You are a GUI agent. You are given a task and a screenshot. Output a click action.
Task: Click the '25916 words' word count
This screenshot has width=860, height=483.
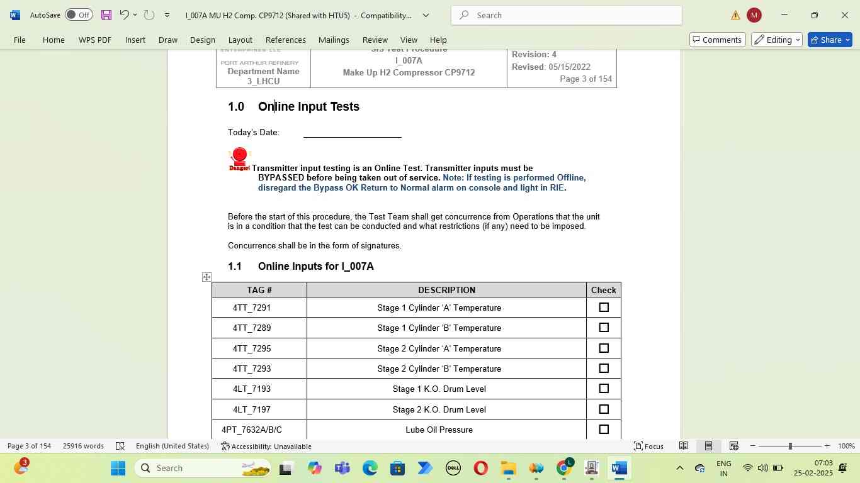click(x=83, y=446)
